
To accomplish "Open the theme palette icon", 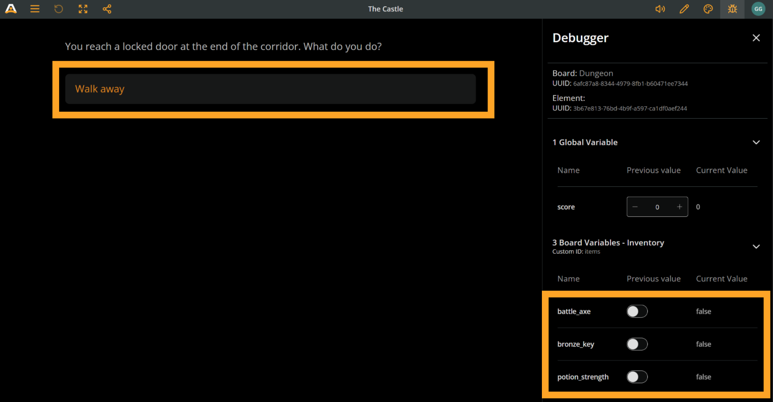I will pos(708,9).
